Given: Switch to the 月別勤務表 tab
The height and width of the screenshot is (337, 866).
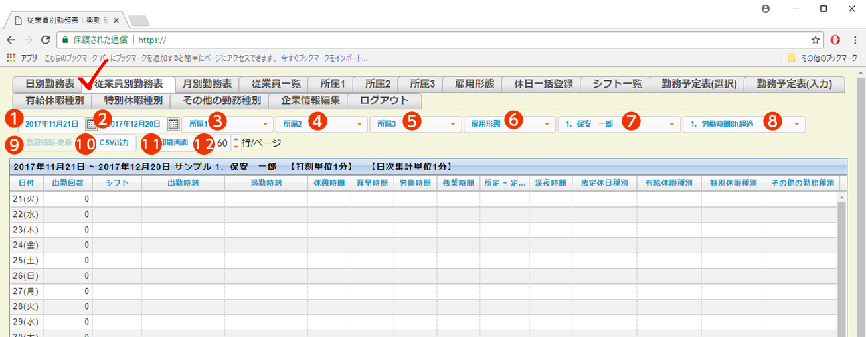Looking at the screenshot, I should 207,84.
